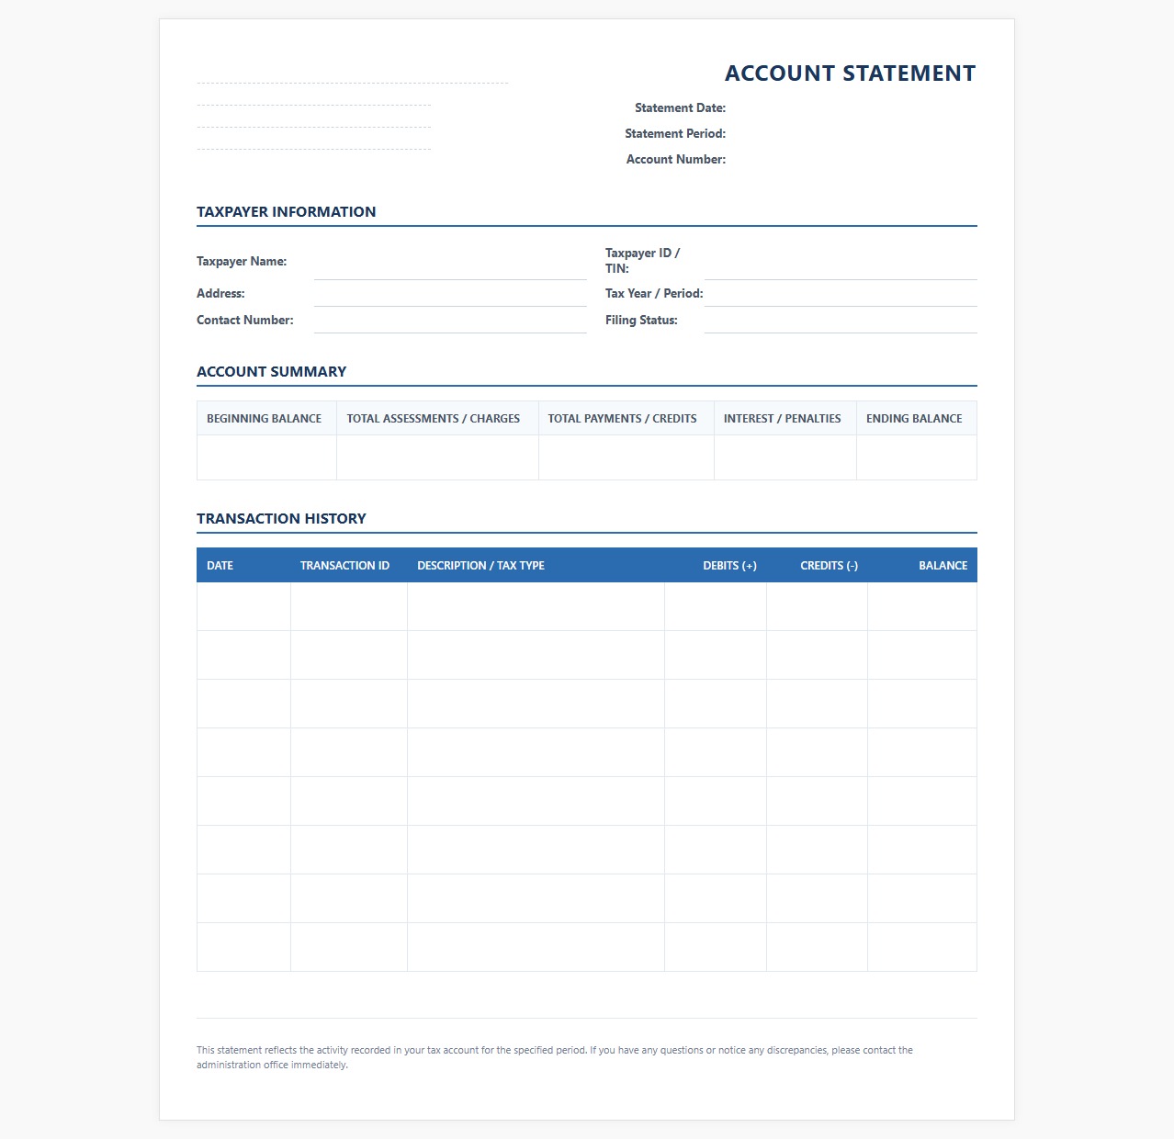Click the empty cell under INTEREST / PENALTIES

[785, 457]
